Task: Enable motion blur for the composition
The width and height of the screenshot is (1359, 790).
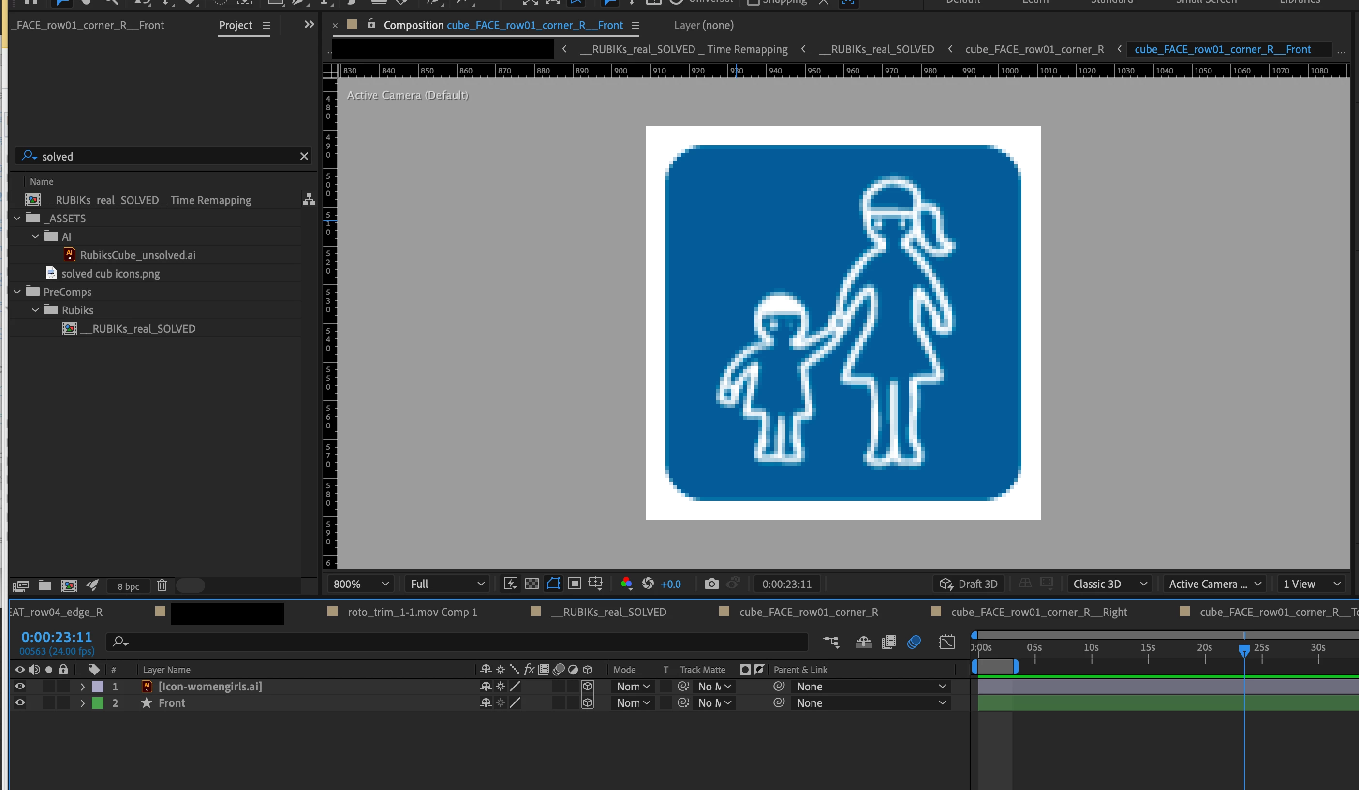Action: coord(914,642)
